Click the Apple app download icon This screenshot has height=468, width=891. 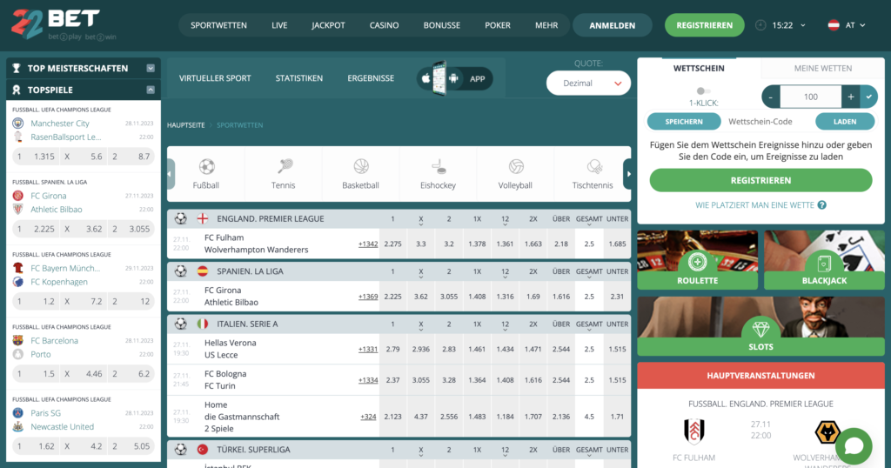426,78
